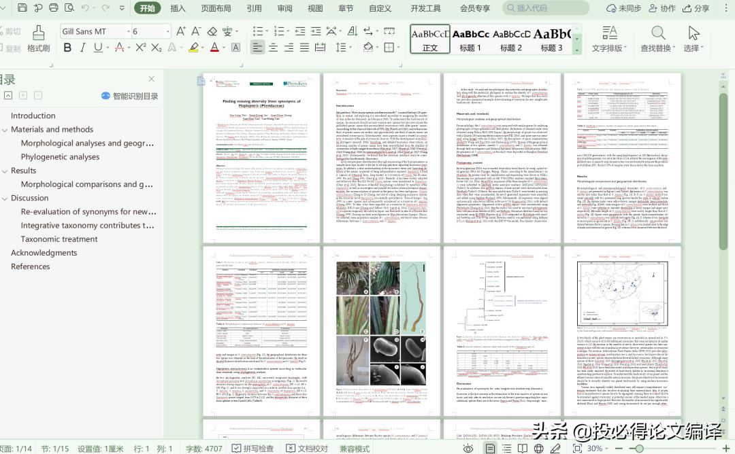Click the Clear Formatting eraser icon
The width and height of the screenshot is (735, 454).
[212, 31]
